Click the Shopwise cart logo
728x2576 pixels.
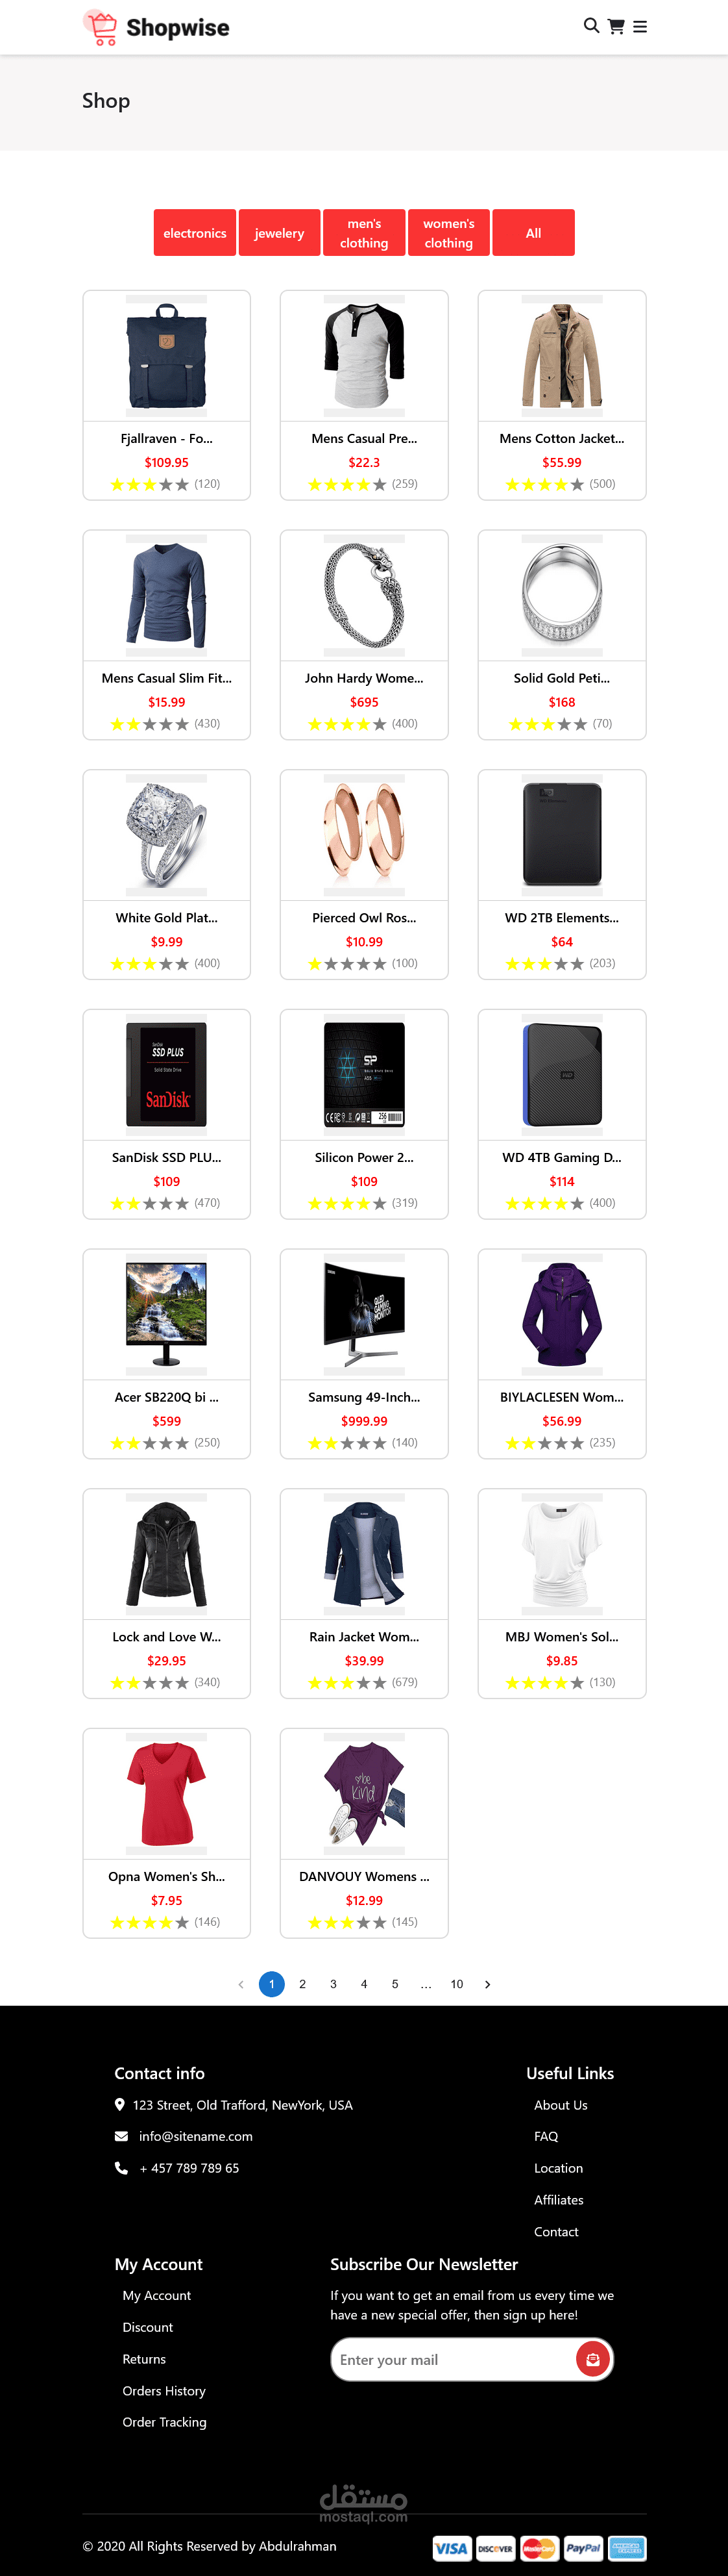100,27
